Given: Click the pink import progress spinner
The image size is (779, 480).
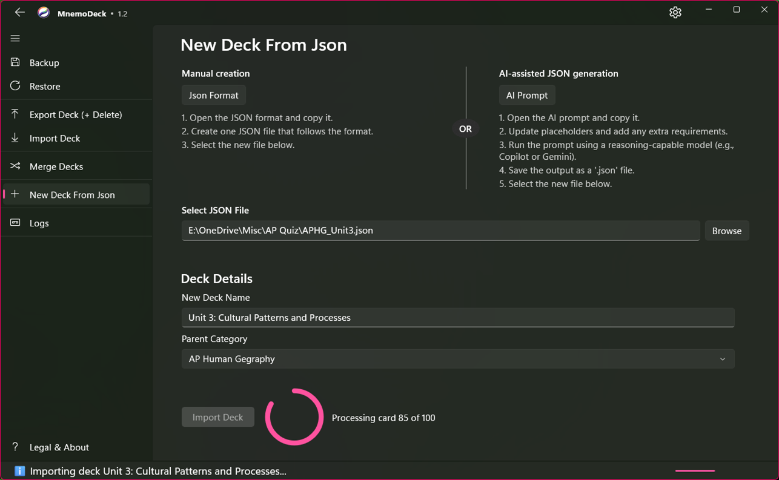Looking at the screenshot, I should (x=294, y=416).
